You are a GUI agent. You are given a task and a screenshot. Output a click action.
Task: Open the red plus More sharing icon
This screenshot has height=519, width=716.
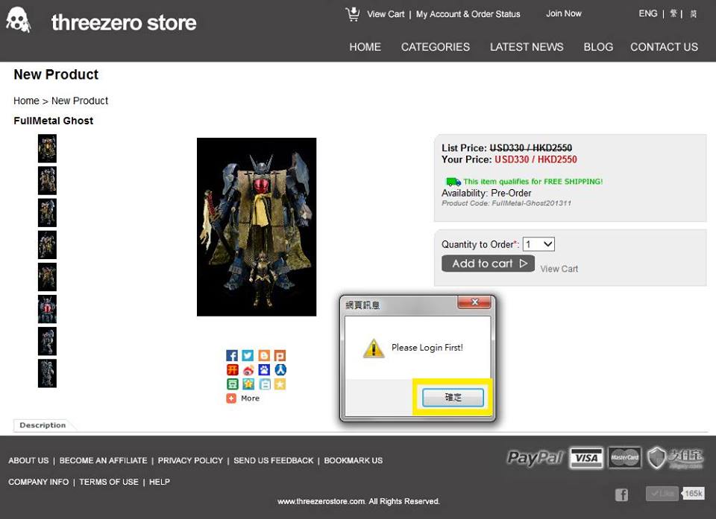(231, 398)
